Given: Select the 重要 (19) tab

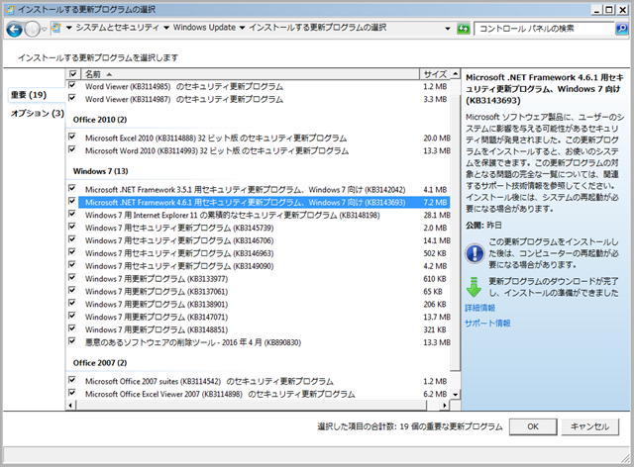Looking at the screenshot, I should [x=29, y=95].
